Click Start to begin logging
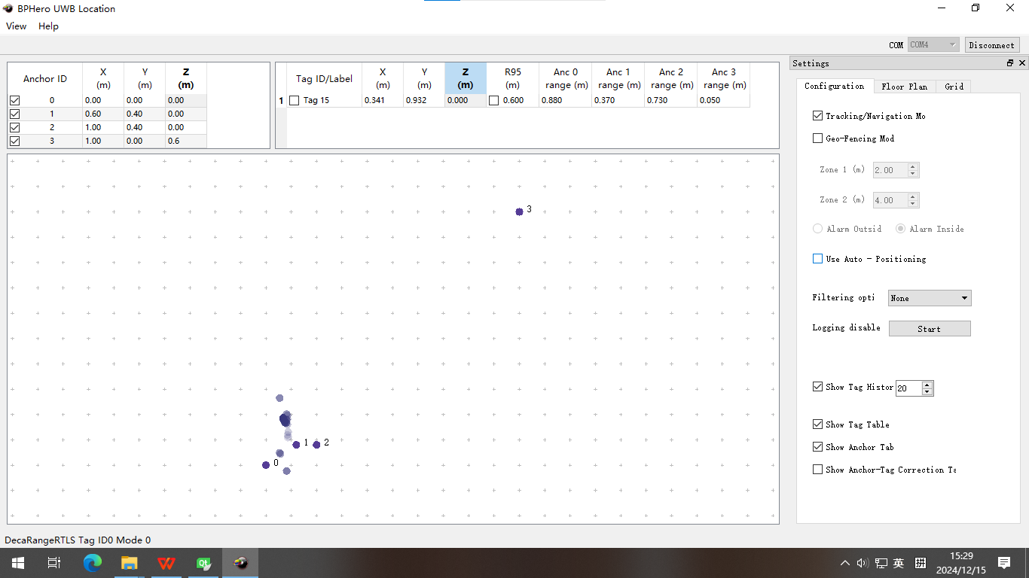The image size is (1029, 578). pos(929,329)
